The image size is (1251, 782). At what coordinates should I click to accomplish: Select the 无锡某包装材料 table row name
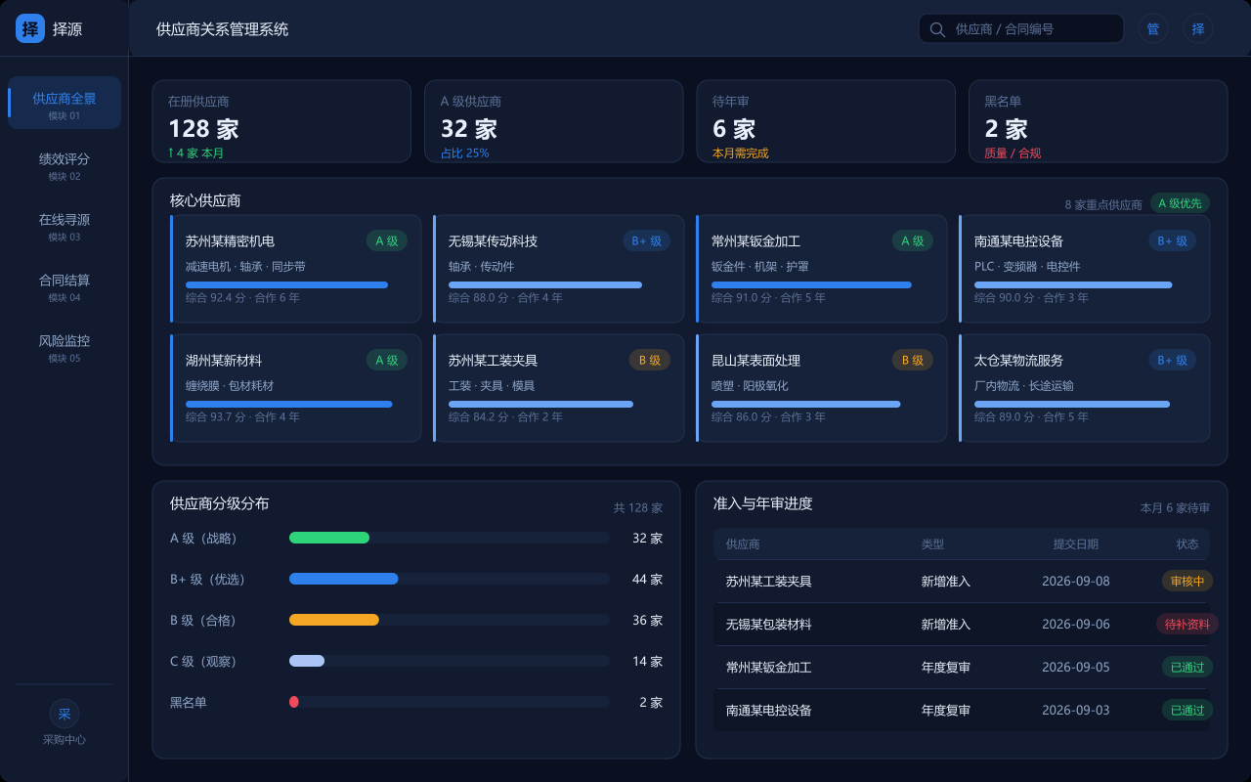click(x=769, y=624)
